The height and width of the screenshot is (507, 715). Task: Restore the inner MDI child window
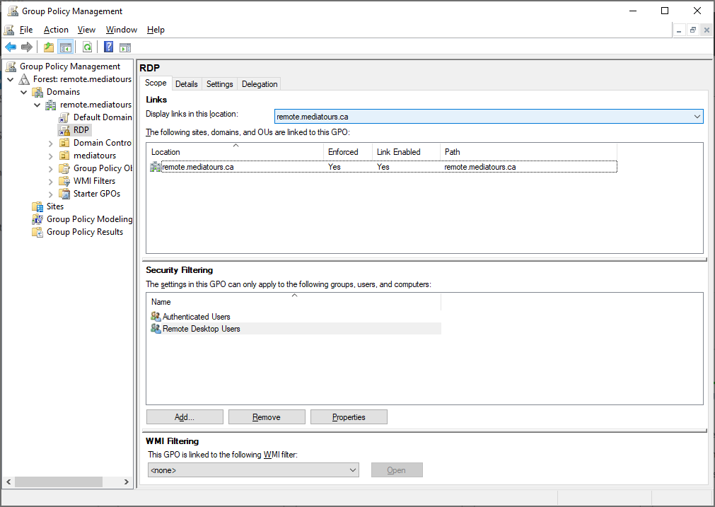[x=692, y=30]
